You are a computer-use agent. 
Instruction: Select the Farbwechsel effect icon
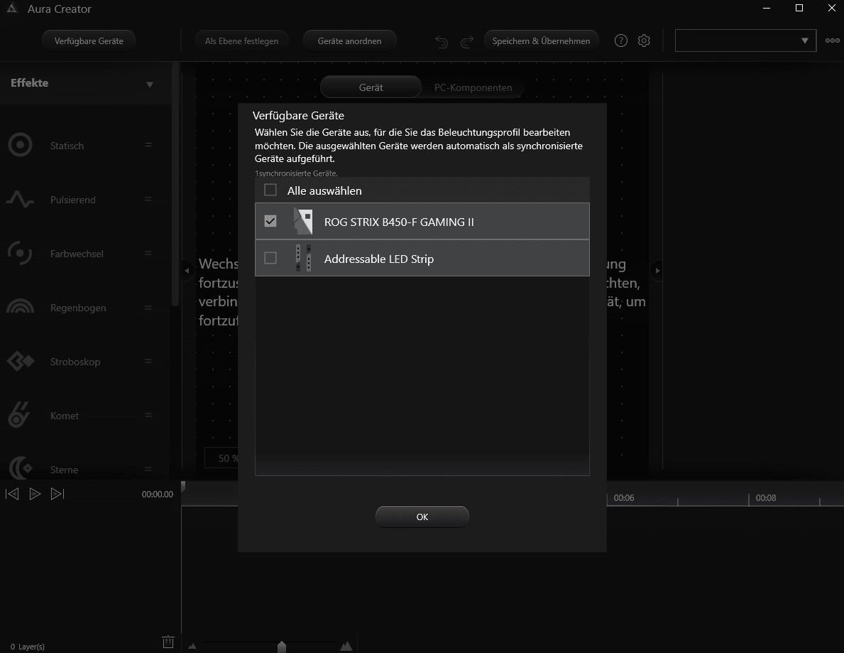click(20, 253)
